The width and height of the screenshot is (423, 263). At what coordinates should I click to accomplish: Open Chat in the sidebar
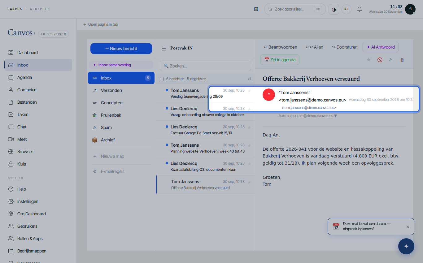coord(38,127)
